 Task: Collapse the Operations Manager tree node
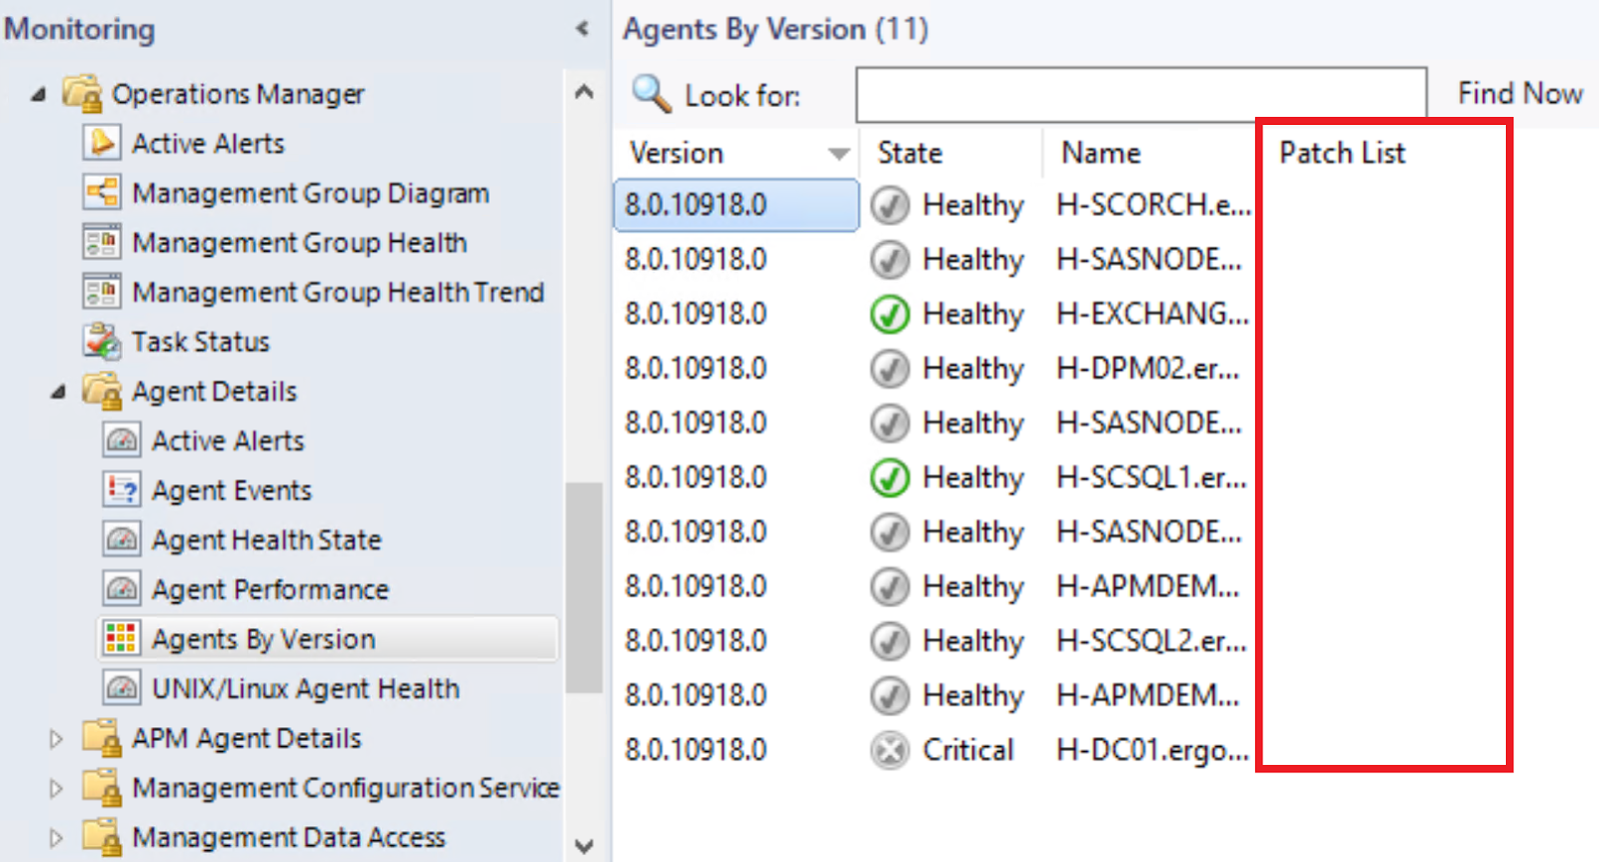pyautogui.click(x=38, y=94)
